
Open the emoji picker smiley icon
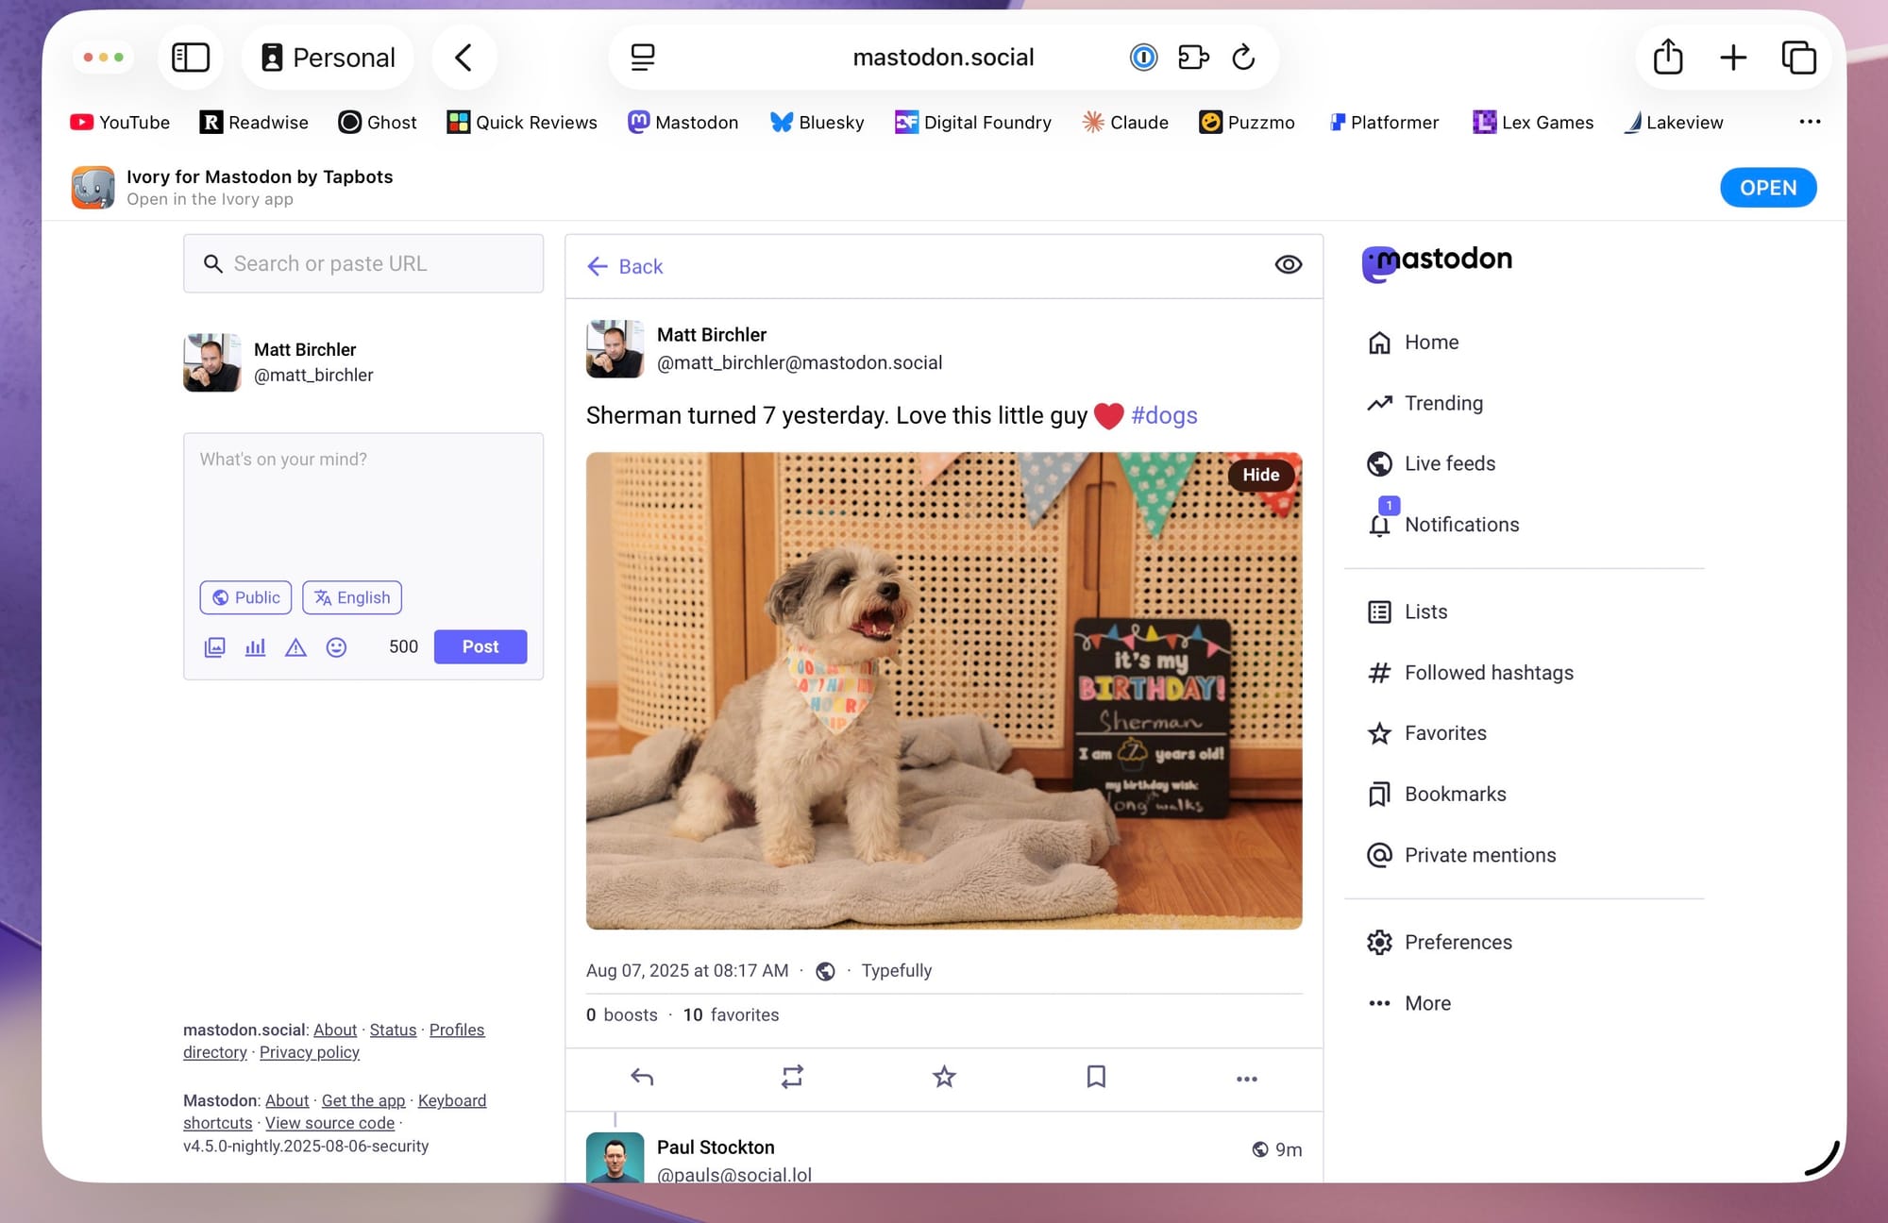336,647
